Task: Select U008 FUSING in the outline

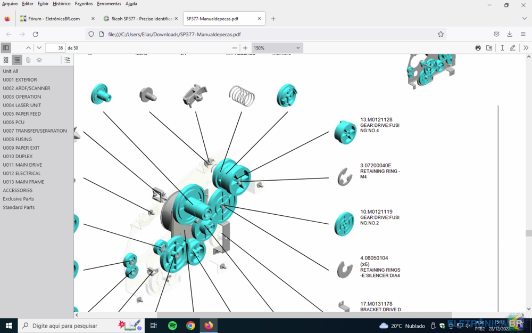Action: [17, 140]
